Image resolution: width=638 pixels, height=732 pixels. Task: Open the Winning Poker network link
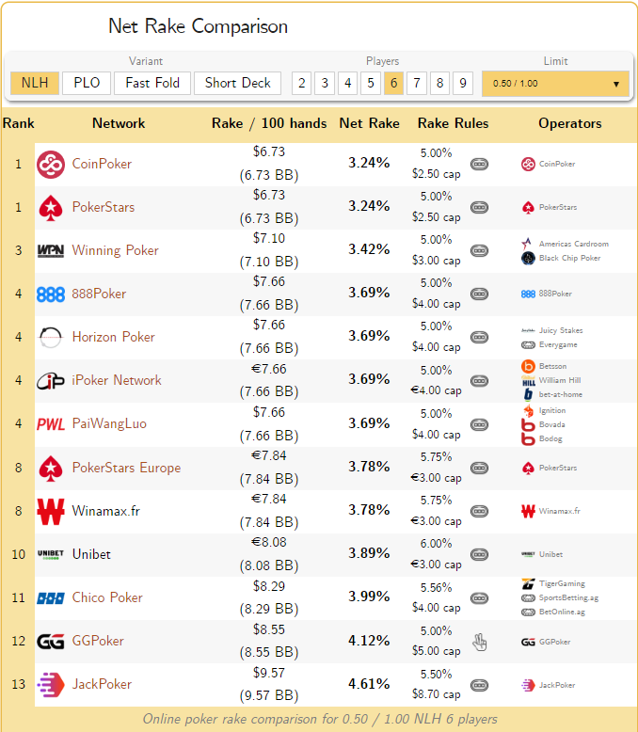[116, 250]
